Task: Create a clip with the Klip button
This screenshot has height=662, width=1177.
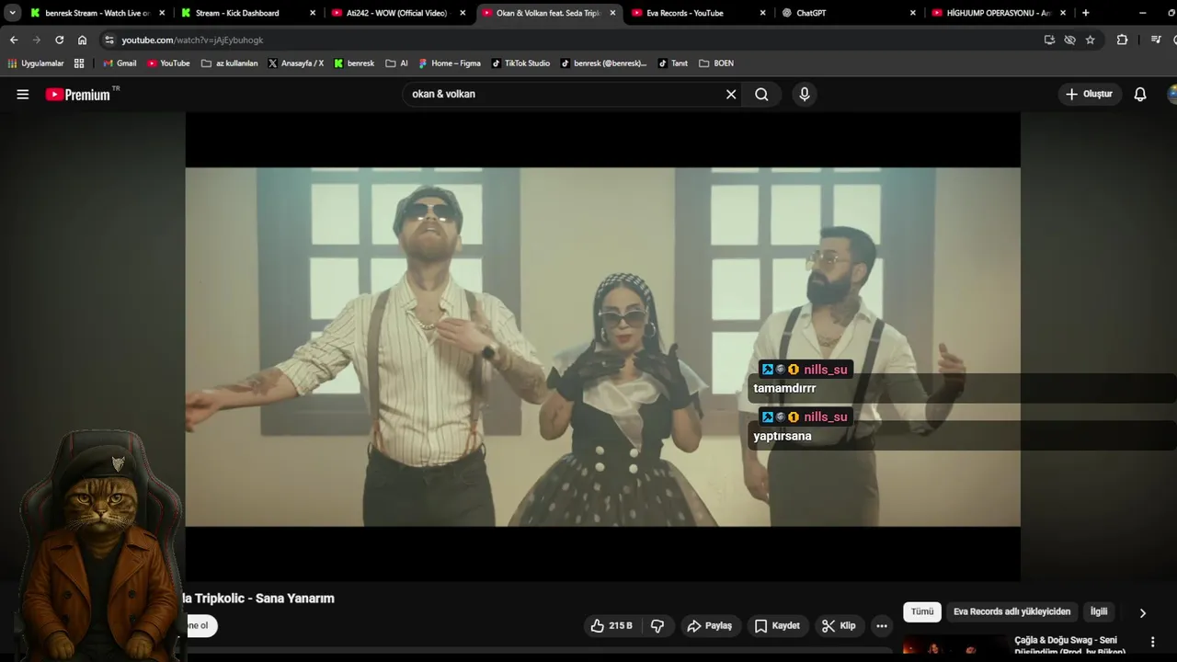Action: point(839,625)
